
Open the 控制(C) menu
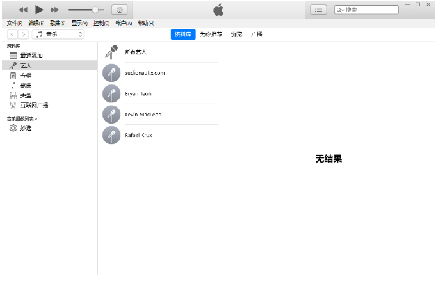click(x=101, y=23)
